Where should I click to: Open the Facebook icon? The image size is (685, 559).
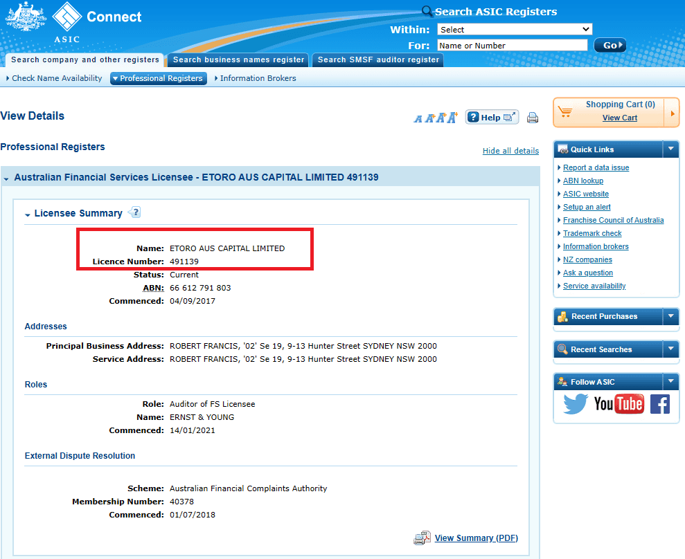pos(659,403)
